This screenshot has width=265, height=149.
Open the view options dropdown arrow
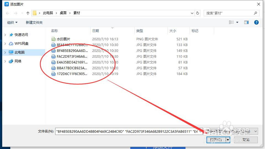pyautogui.click(x=237, y=22)
